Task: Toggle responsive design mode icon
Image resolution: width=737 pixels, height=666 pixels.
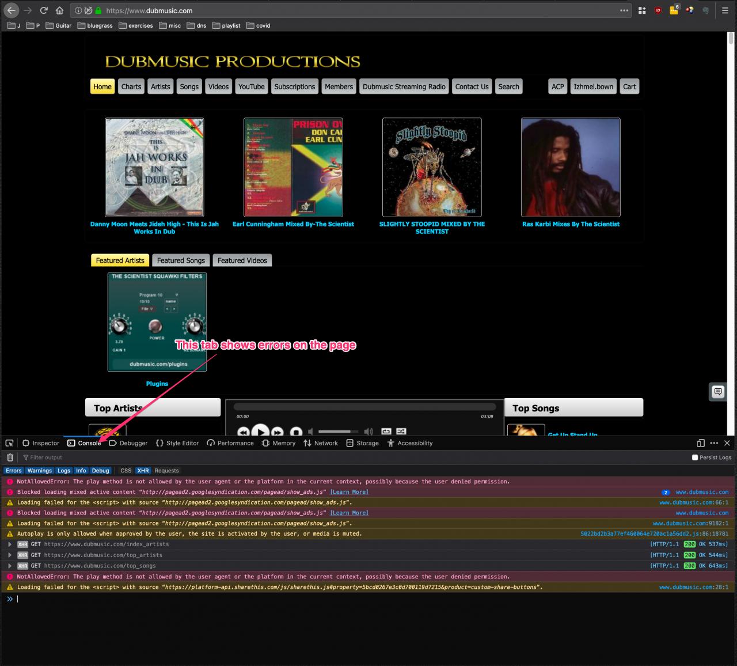Action: coord(701,443)
